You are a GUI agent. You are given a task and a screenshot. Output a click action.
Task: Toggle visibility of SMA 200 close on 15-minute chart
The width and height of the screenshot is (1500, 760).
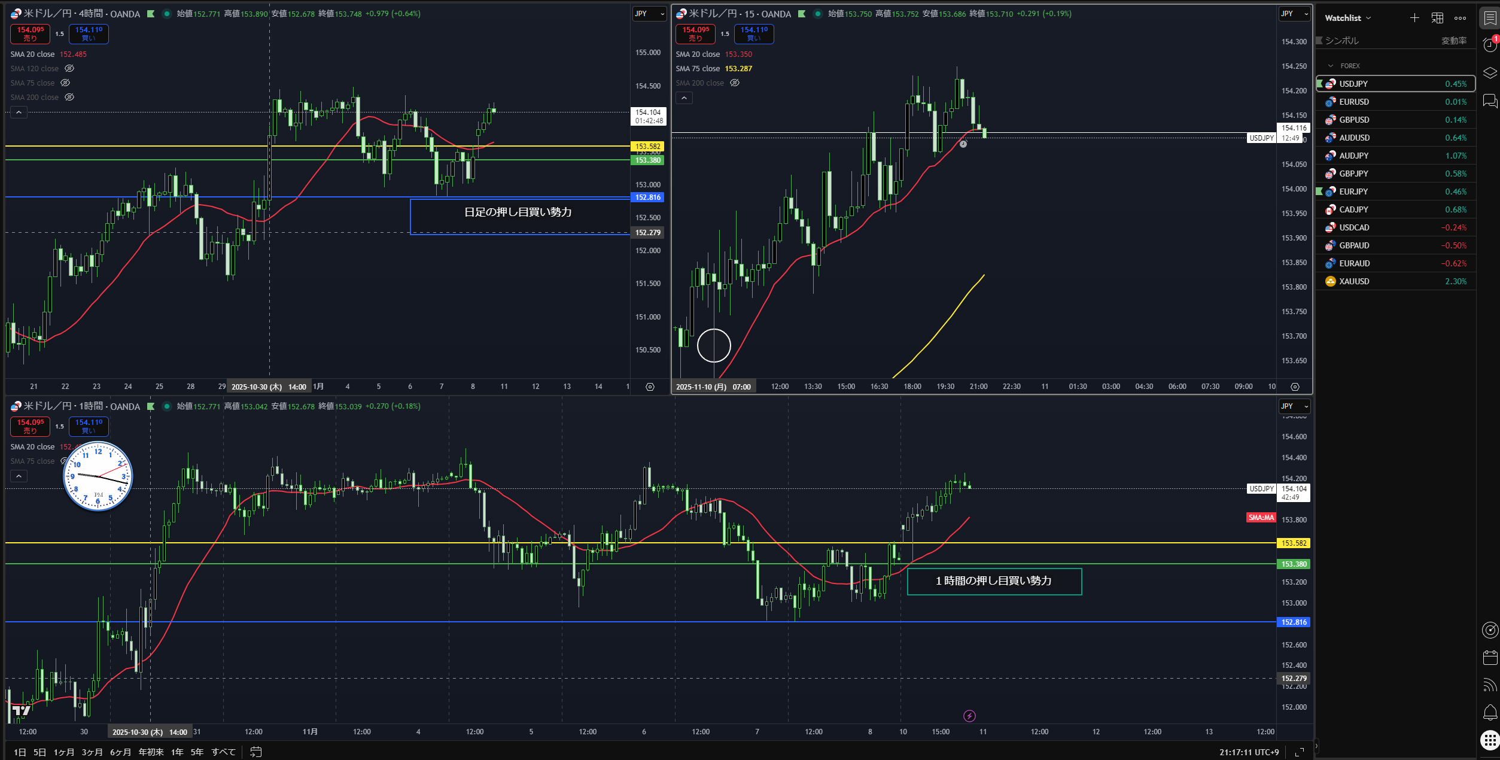(x=735, y=83)
